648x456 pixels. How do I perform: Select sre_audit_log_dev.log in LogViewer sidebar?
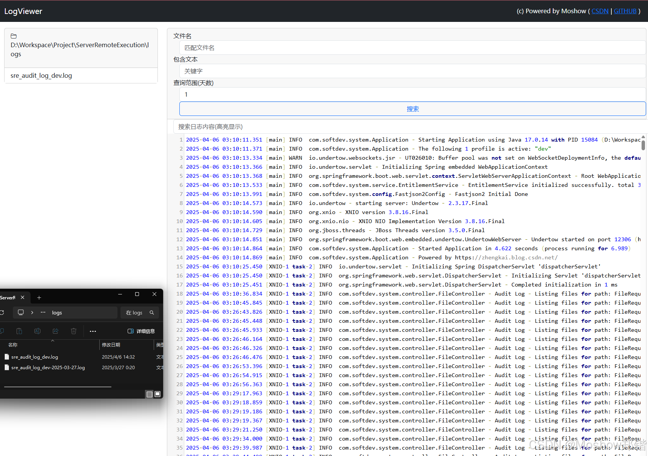(81, 75)
